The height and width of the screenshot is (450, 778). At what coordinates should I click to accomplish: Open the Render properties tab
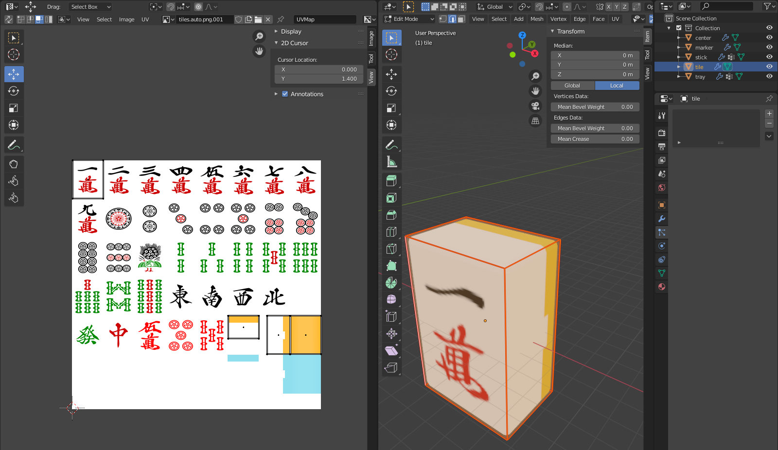(x=662, y=133)
